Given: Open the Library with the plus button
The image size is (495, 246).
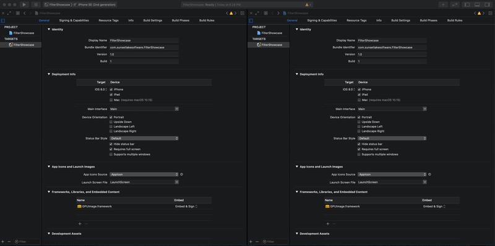Looking at the screenshot, I should [443, 5].
